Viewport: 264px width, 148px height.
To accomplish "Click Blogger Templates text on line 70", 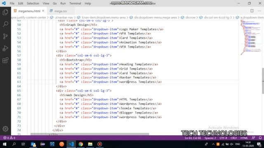I will [x=136, y=113].
